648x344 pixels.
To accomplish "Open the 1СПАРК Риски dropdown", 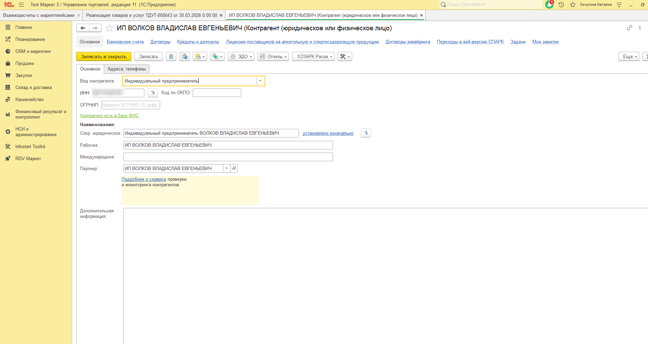I will 313,57.
